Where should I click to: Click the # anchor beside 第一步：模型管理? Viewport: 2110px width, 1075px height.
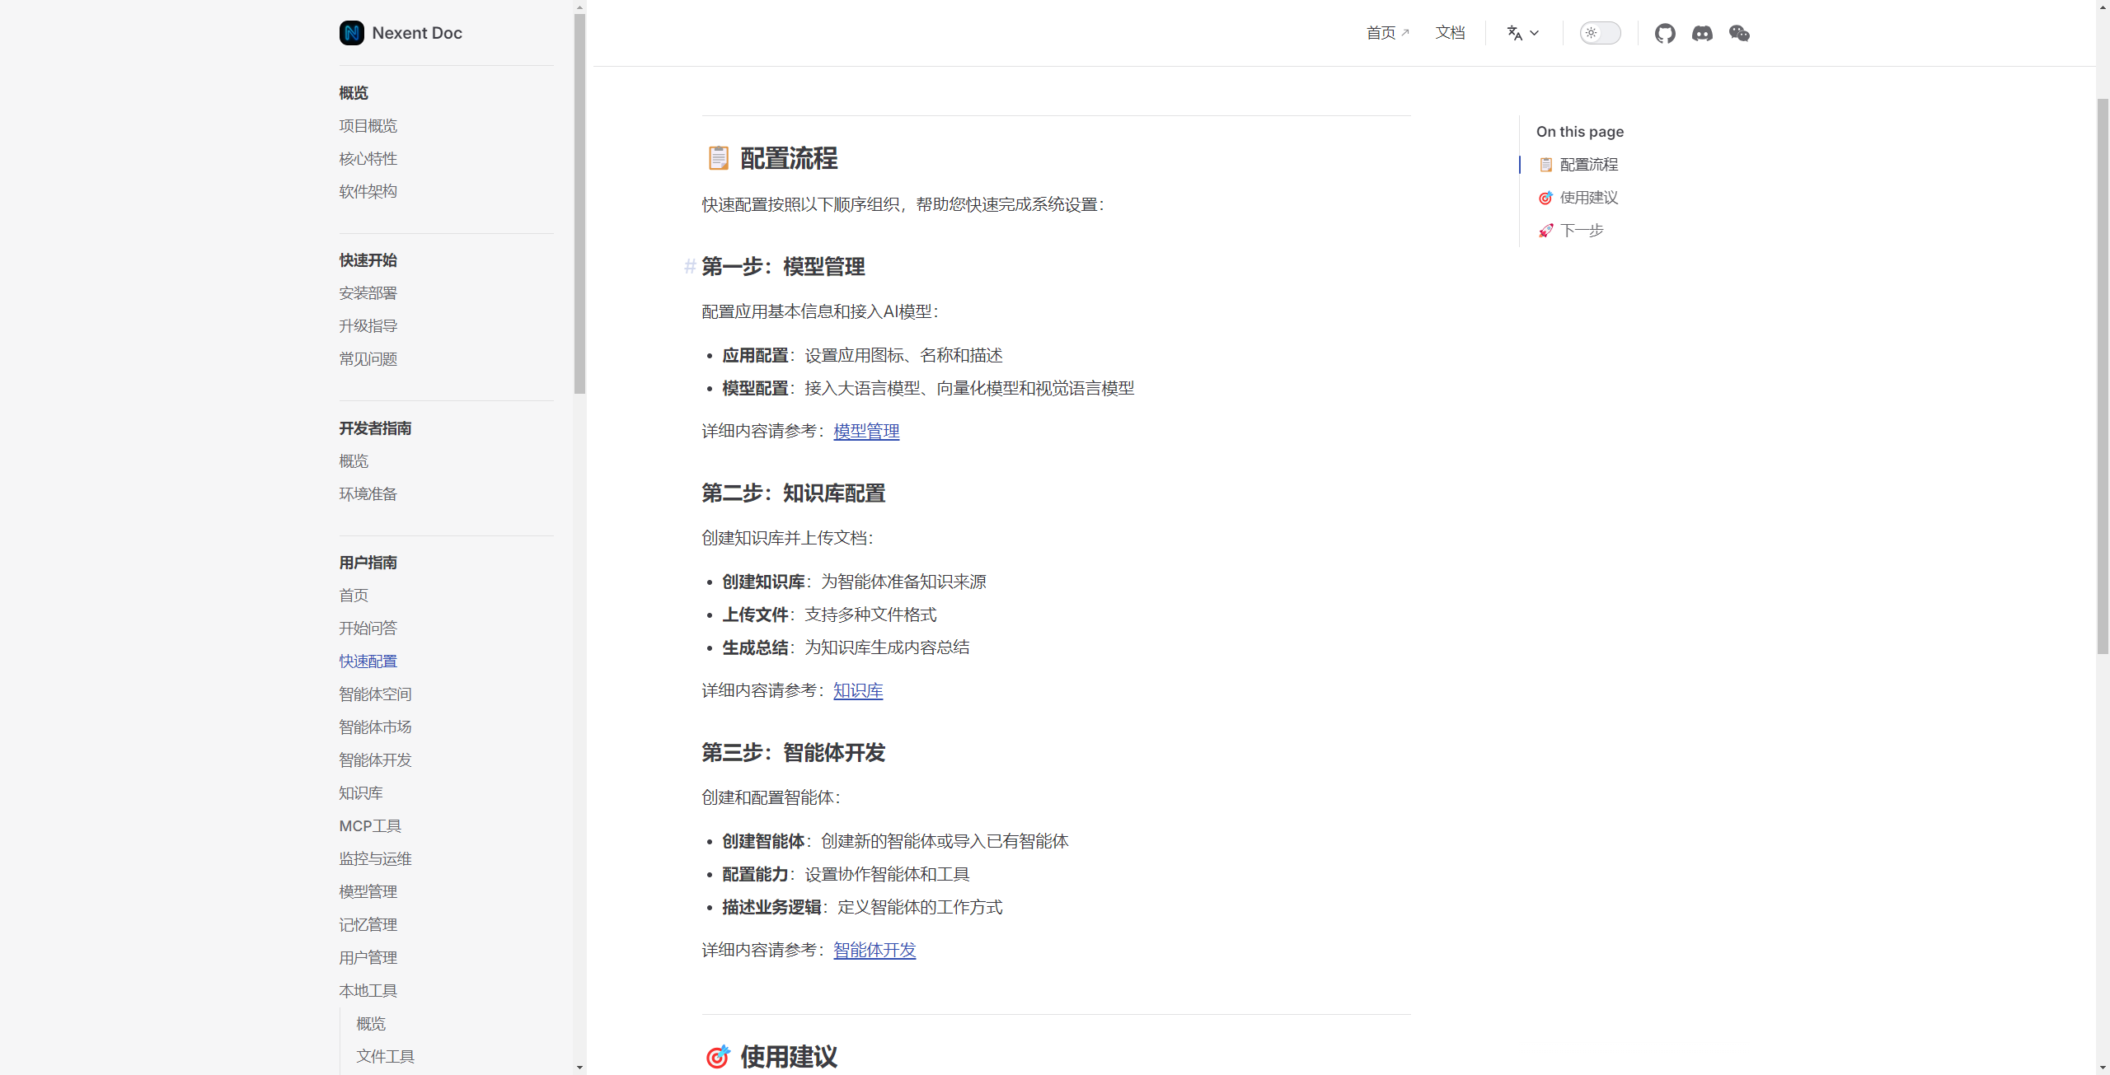tap(690, 266)
